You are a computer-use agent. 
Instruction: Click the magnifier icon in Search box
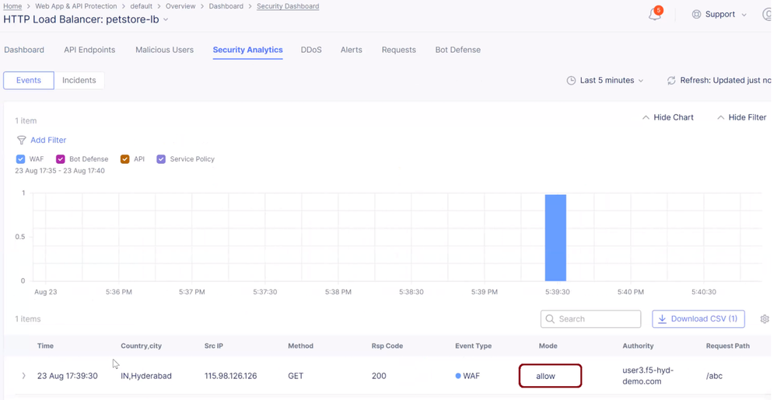click(x=551, y=319)
